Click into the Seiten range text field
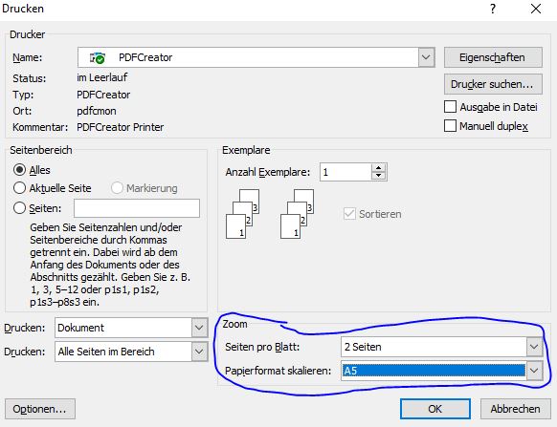557x427 pixels. (x=137, y=208)
